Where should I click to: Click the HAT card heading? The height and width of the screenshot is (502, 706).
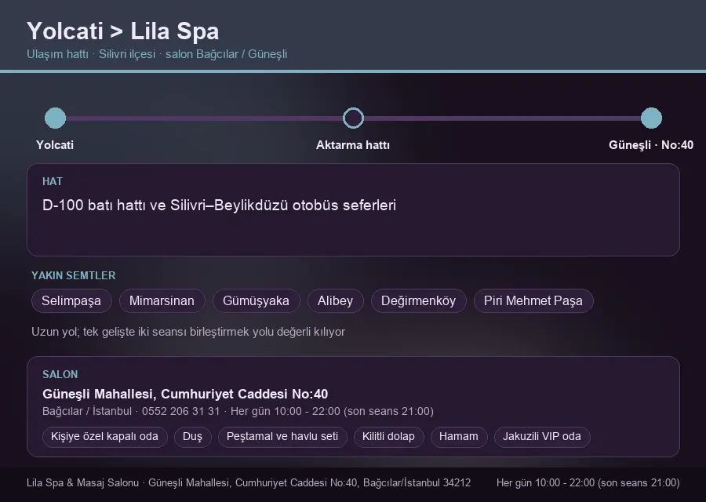[x=53, y=181]
